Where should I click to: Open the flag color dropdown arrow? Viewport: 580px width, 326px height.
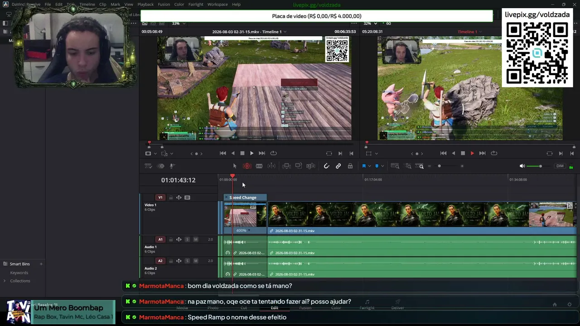click(x=369, y=166)
